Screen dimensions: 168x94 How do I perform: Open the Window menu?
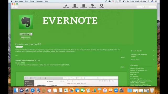(x=39, y=1)
